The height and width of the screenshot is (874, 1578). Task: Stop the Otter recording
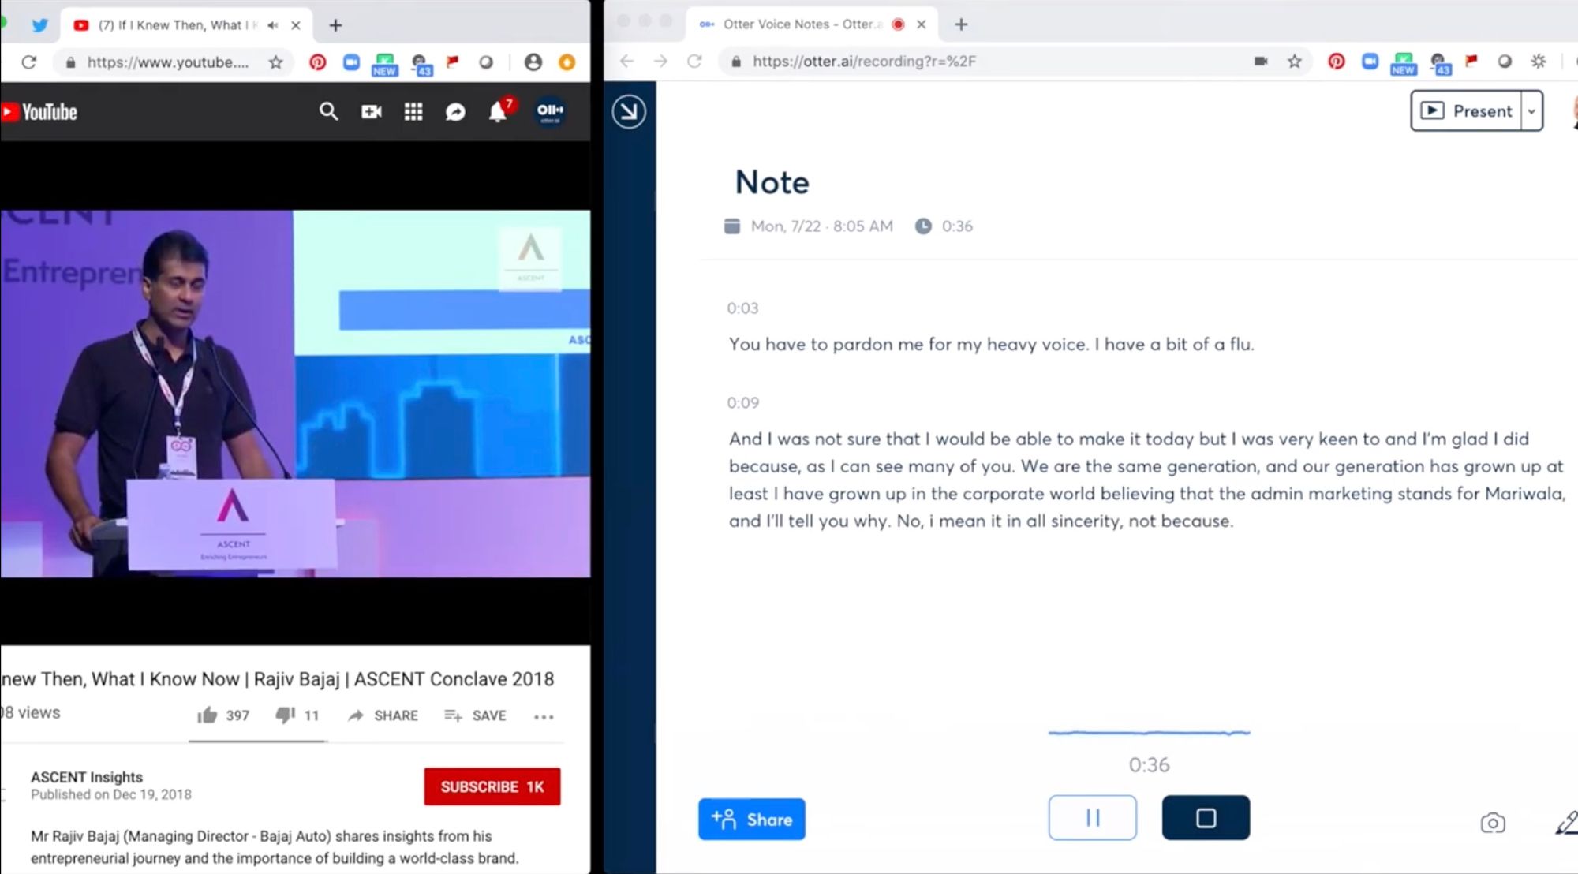pos(1206,818)
